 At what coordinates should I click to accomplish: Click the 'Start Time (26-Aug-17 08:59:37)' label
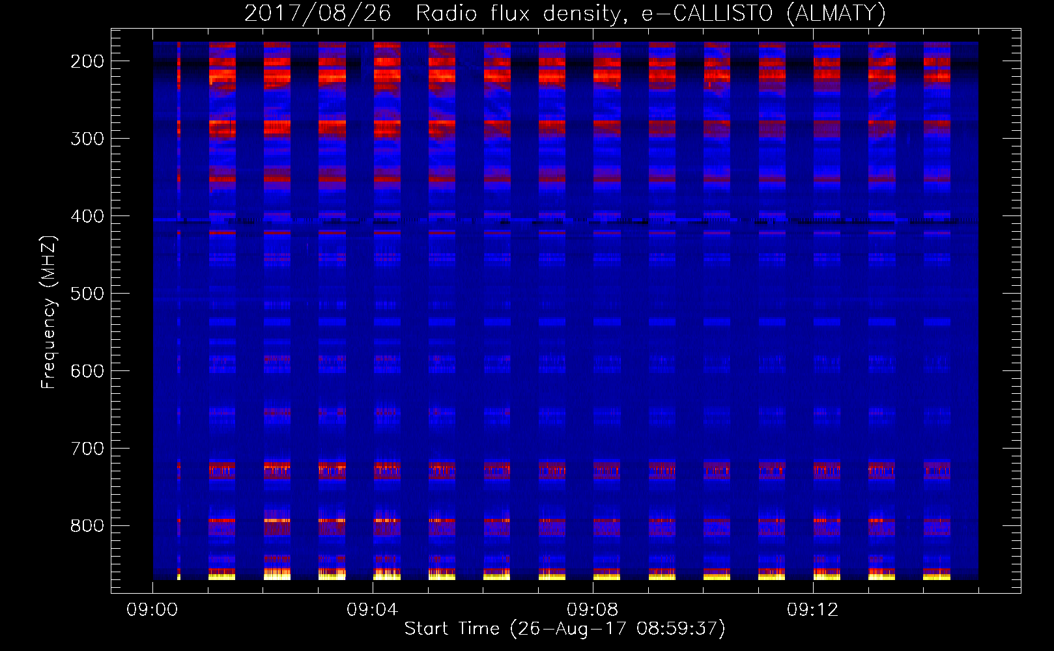pos(565,629)
